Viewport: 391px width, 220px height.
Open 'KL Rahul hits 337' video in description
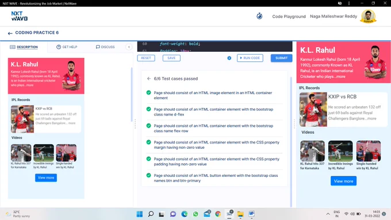tap(21, 153)
